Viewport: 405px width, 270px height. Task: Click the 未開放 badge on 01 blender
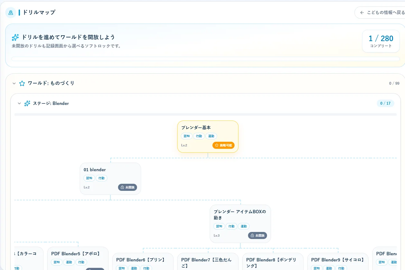click(128, 187)
